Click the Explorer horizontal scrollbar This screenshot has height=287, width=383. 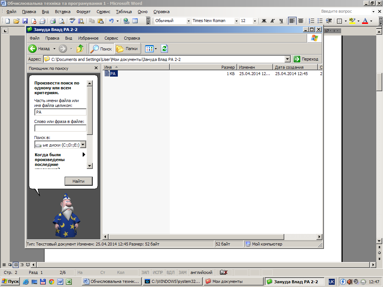196,237
